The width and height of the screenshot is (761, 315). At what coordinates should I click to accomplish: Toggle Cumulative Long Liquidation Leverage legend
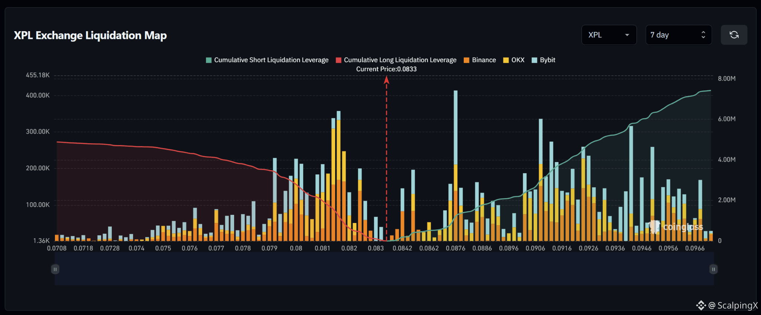click(x=396, y=60)
